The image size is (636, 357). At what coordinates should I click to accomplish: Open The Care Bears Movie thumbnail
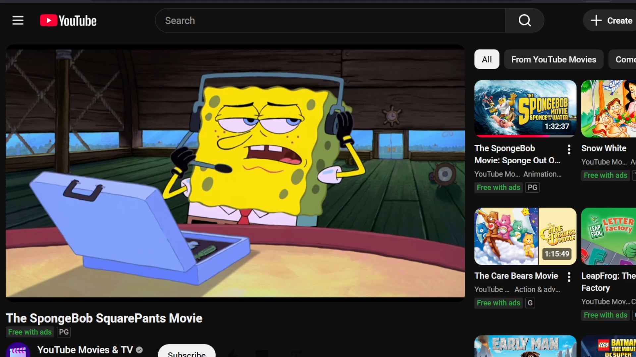[525, 236]
